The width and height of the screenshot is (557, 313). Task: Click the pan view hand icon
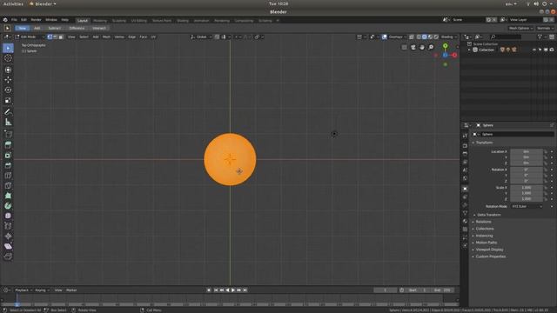tap(422, 47)
